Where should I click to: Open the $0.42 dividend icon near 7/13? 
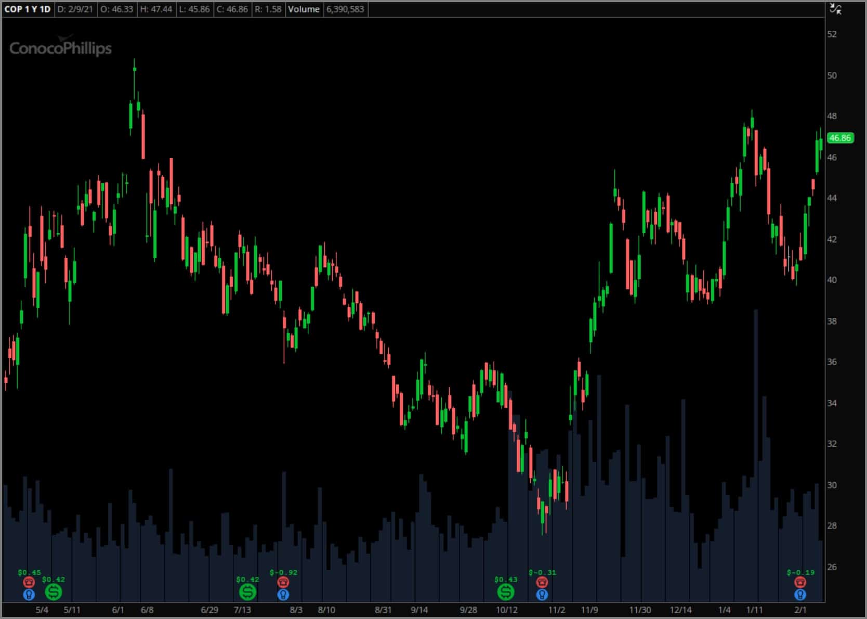[247, 591]
